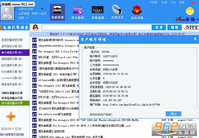Click the QQ penguin icon
The width and height of the screenshot is (199, 138).
tap(35, 27)
